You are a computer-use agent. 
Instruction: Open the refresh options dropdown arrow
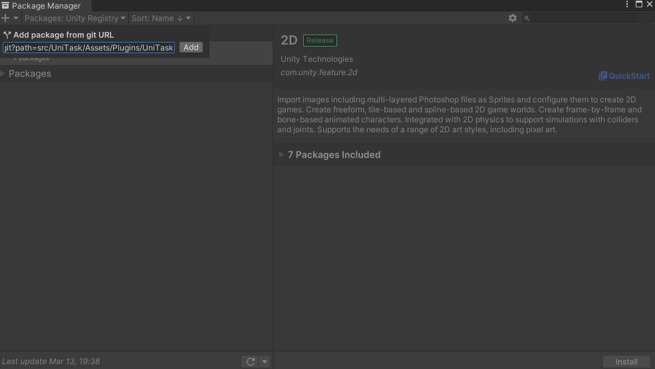tap(265, 362)
